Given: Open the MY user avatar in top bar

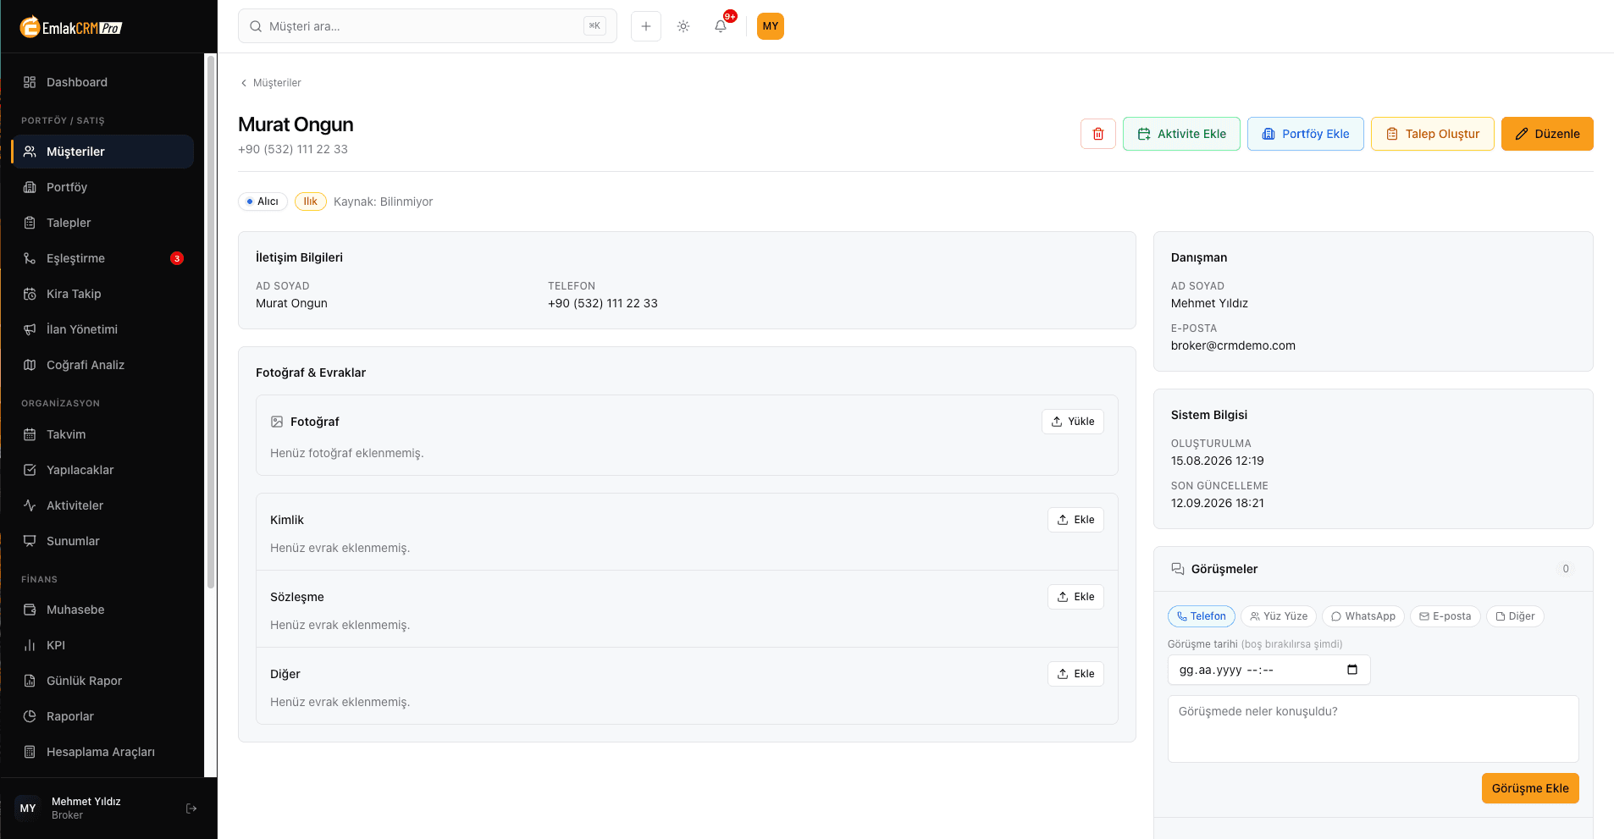Looking at the screenshot, I should pyautogui.click(x=770, y=26).
